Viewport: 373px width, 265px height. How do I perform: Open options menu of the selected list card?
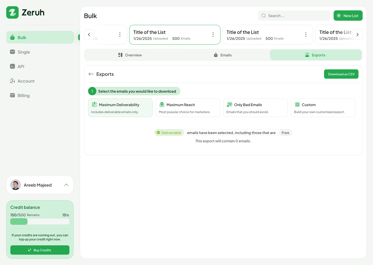coord(213,35)
